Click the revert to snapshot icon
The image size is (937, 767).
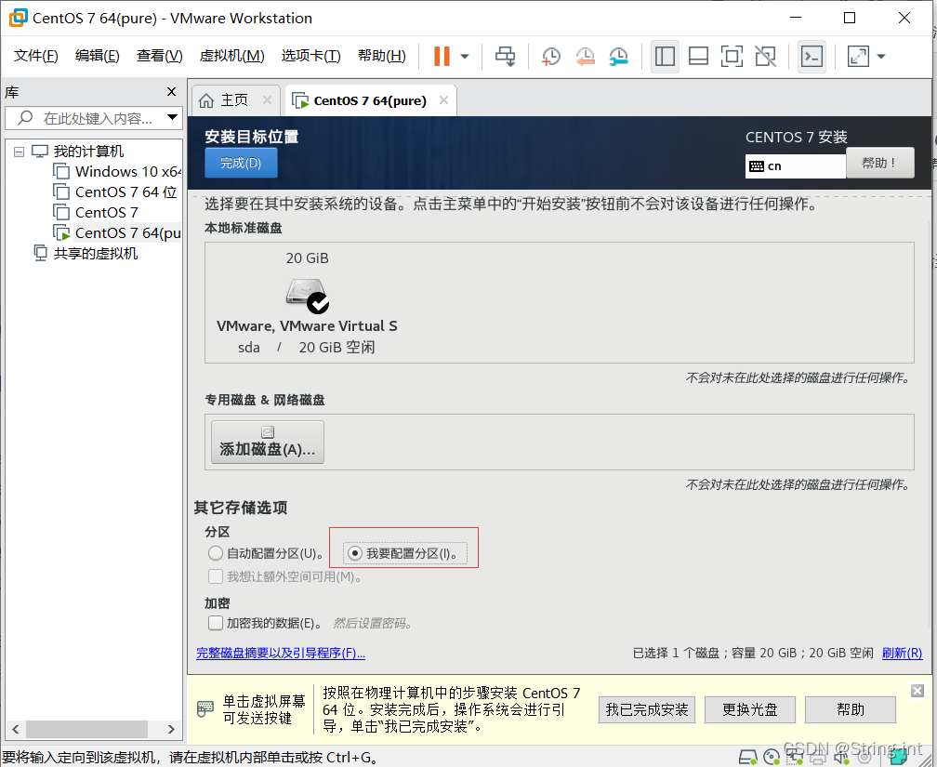click(x=585, y=57)
